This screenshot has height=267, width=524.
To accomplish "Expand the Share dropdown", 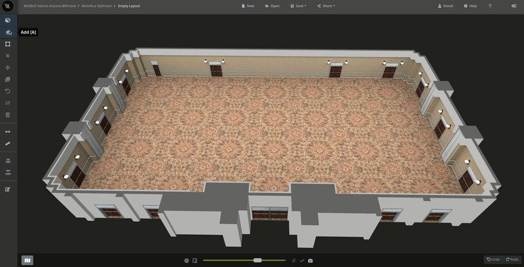I will coord(326,6).
